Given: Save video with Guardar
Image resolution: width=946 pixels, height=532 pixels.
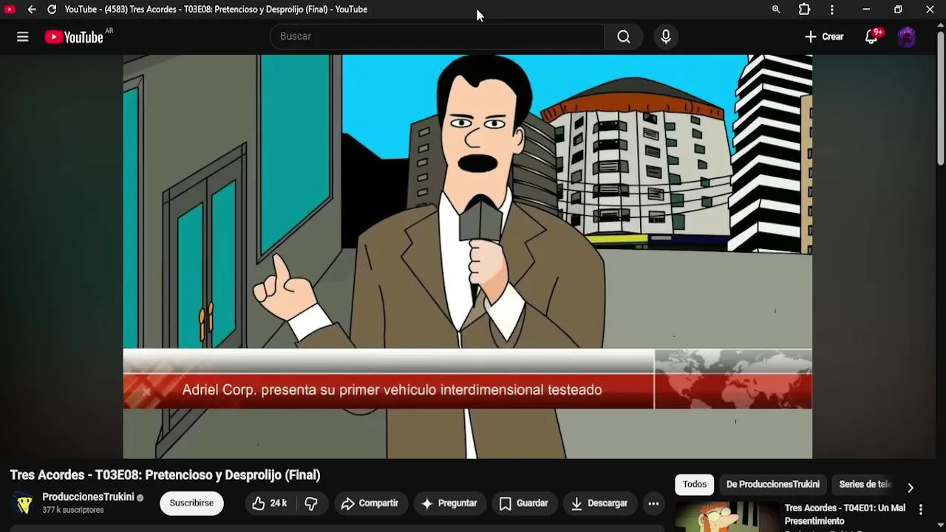Looking at the screenshot, I should coord(523,503).
